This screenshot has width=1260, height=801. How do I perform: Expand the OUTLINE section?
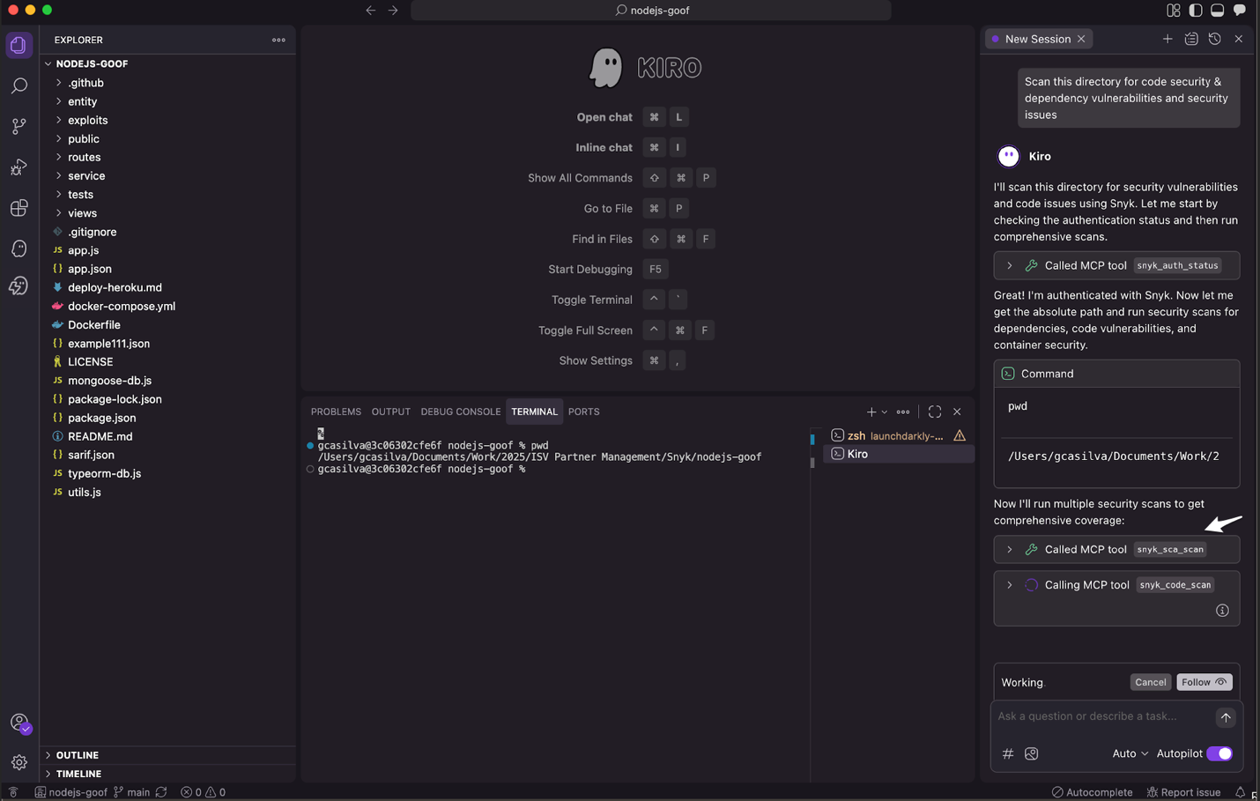pos(167,755)
